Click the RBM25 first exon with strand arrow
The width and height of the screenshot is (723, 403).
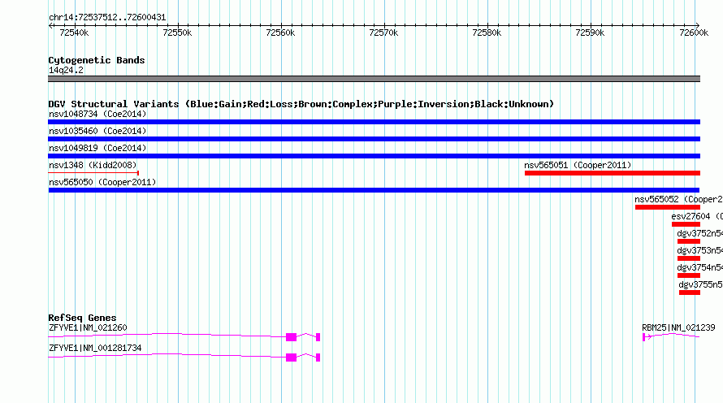click(x=647, y=337)
